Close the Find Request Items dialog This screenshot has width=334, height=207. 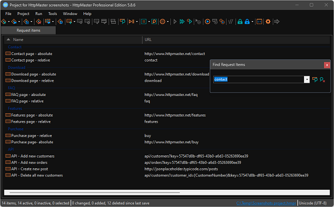click(327, 65)
